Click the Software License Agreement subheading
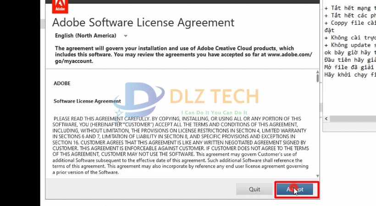This screenshot has height=206, width=376. tap(87, 101)
